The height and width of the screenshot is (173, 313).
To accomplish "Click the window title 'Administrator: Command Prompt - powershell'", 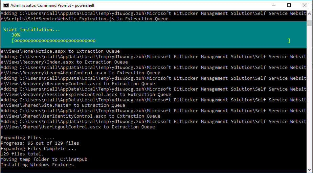I will (52, 5).
